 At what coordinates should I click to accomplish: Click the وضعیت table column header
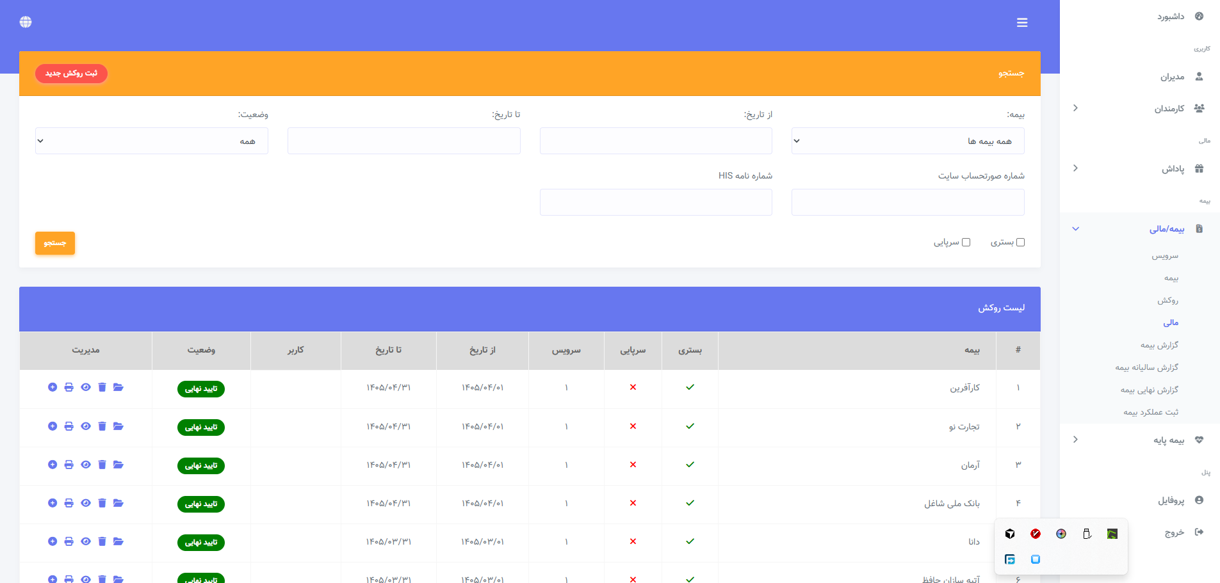(x=201, y=350)
